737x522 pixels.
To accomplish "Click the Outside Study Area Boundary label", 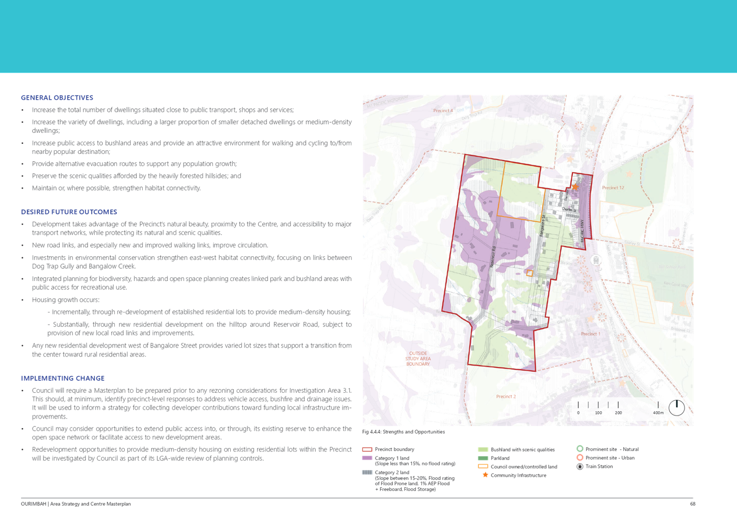I will [x=418, y=359].
